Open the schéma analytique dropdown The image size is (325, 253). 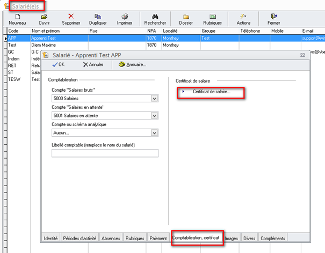pos(155,132)
